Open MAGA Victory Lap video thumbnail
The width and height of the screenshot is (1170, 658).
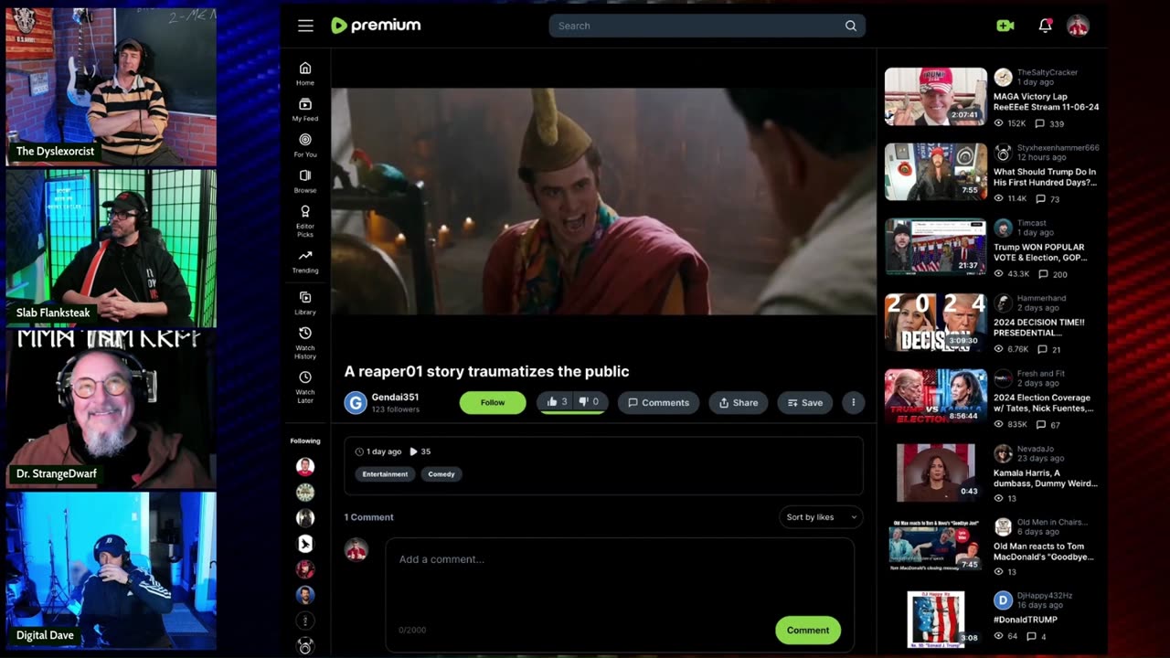tap(935, 97)
